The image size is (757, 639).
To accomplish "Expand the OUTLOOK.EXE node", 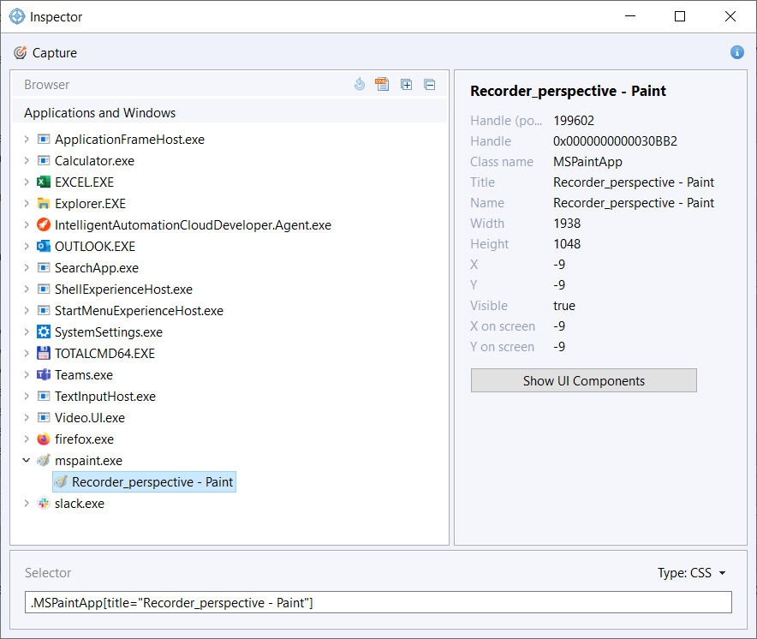I will (27, 247).
